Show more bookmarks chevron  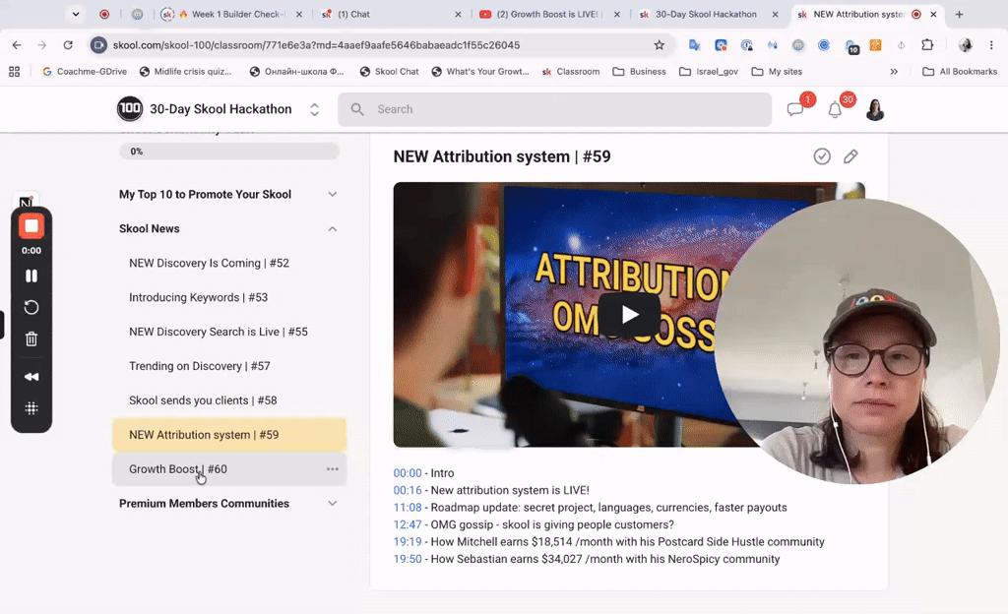(894, 71)
